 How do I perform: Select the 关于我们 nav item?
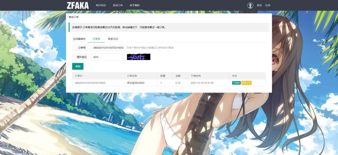click(134, 5)
